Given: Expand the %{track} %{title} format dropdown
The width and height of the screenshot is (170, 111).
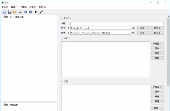Looking at the screenshot, I should coord(129,28).
